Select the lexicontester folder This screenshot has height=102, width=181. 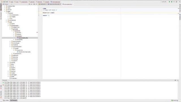pyautogui.click(x=16, y=41)
